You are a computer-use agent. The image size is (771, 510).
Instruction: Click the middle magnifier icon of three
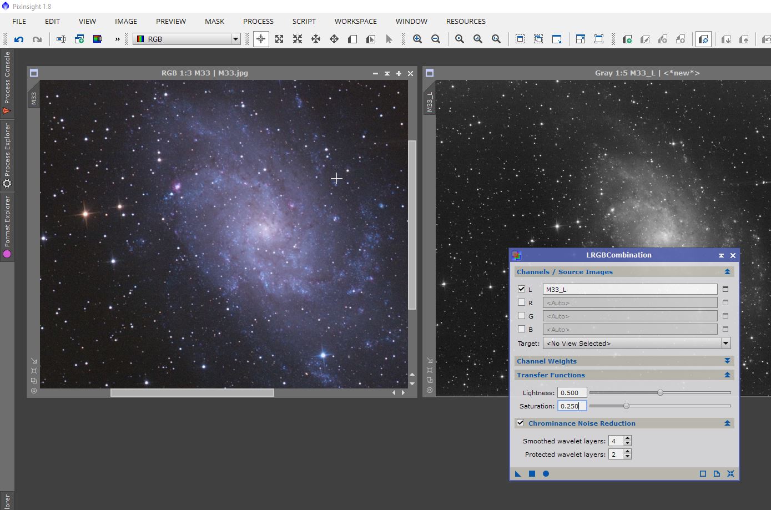click(x=478, y=39)
